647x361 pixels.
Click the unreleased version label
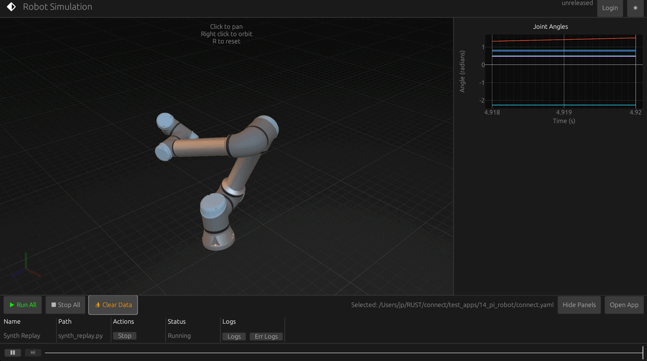pos(577,3)
